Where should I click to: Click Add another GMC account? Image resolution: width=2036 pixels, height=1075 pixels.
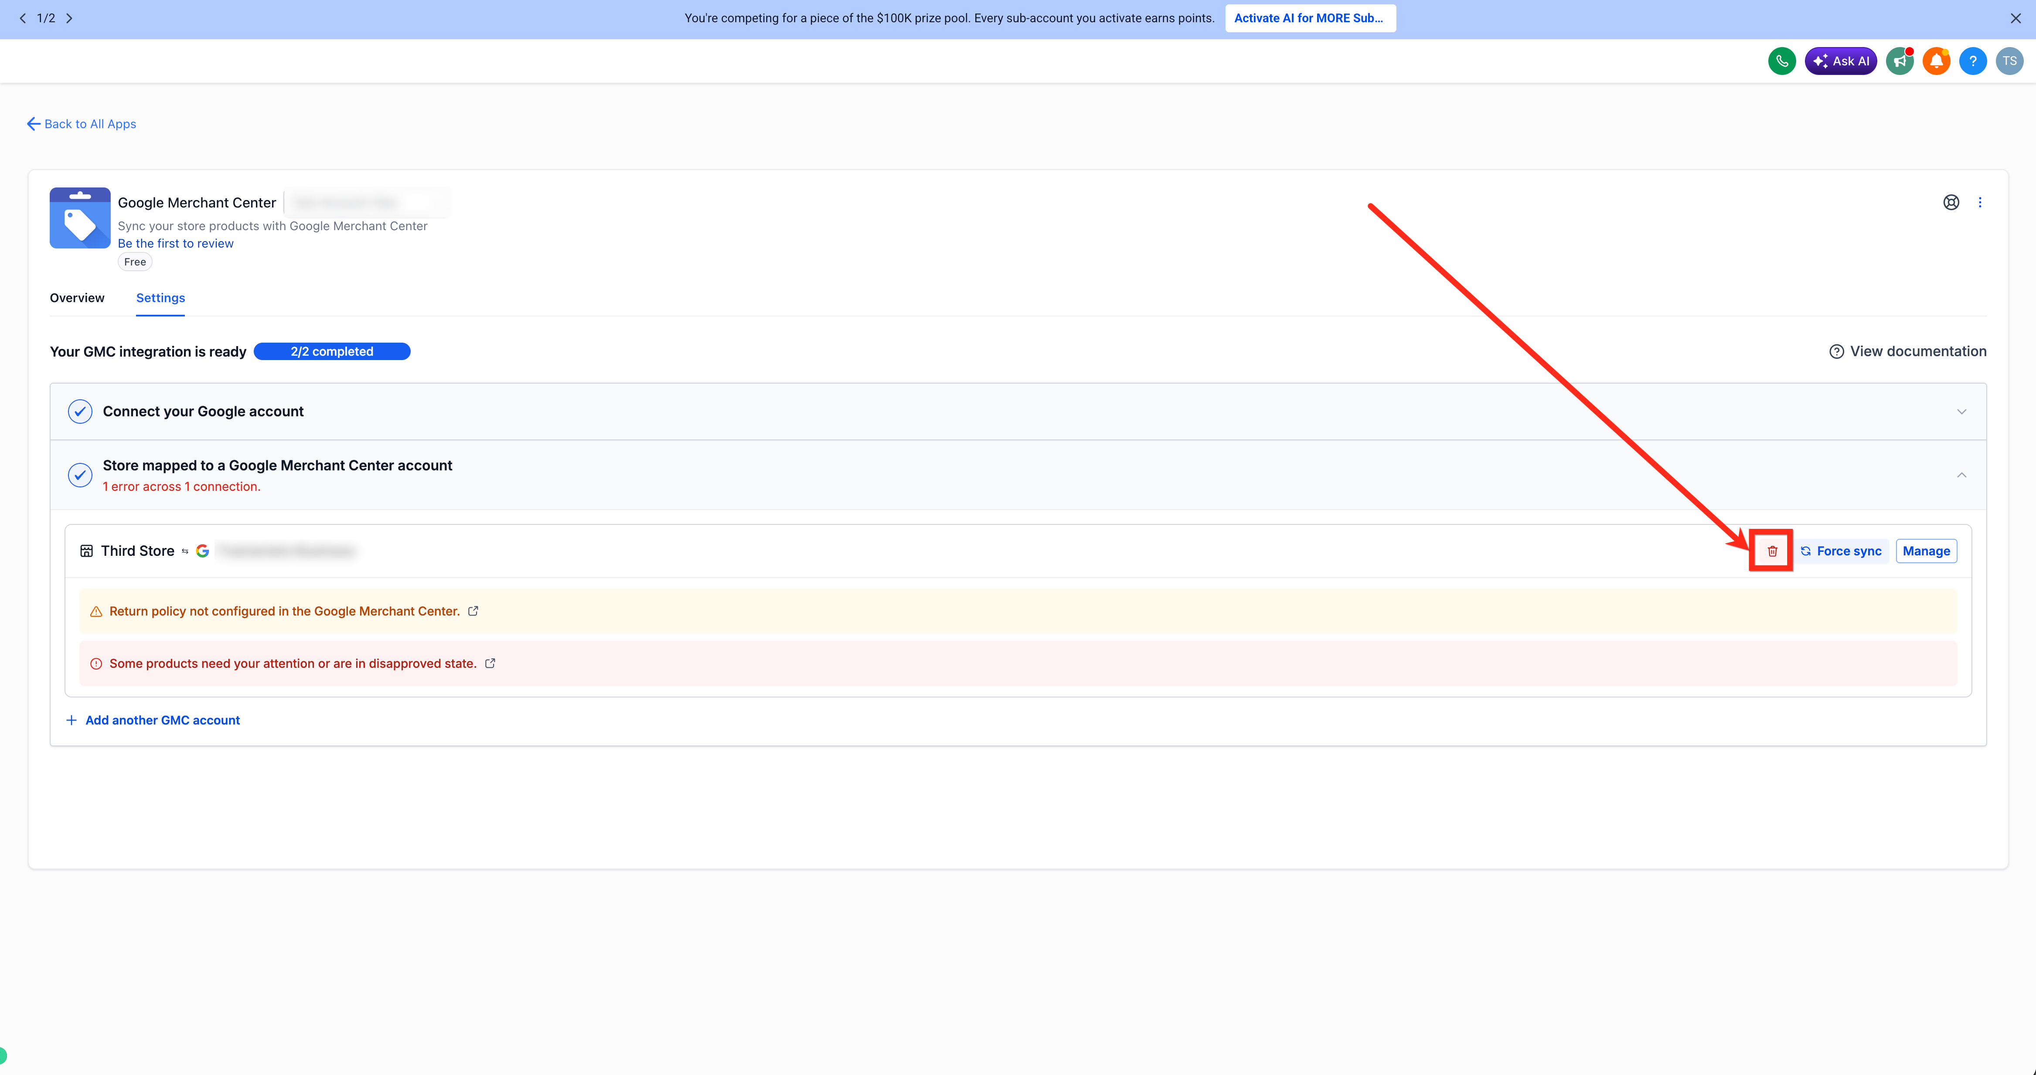153,720
